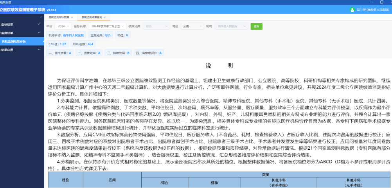Image resolution: width=392 pixels, height=188 pixels.
Task: Select 医院监测结果查询 in the sidebar
Action: [22, 41]
